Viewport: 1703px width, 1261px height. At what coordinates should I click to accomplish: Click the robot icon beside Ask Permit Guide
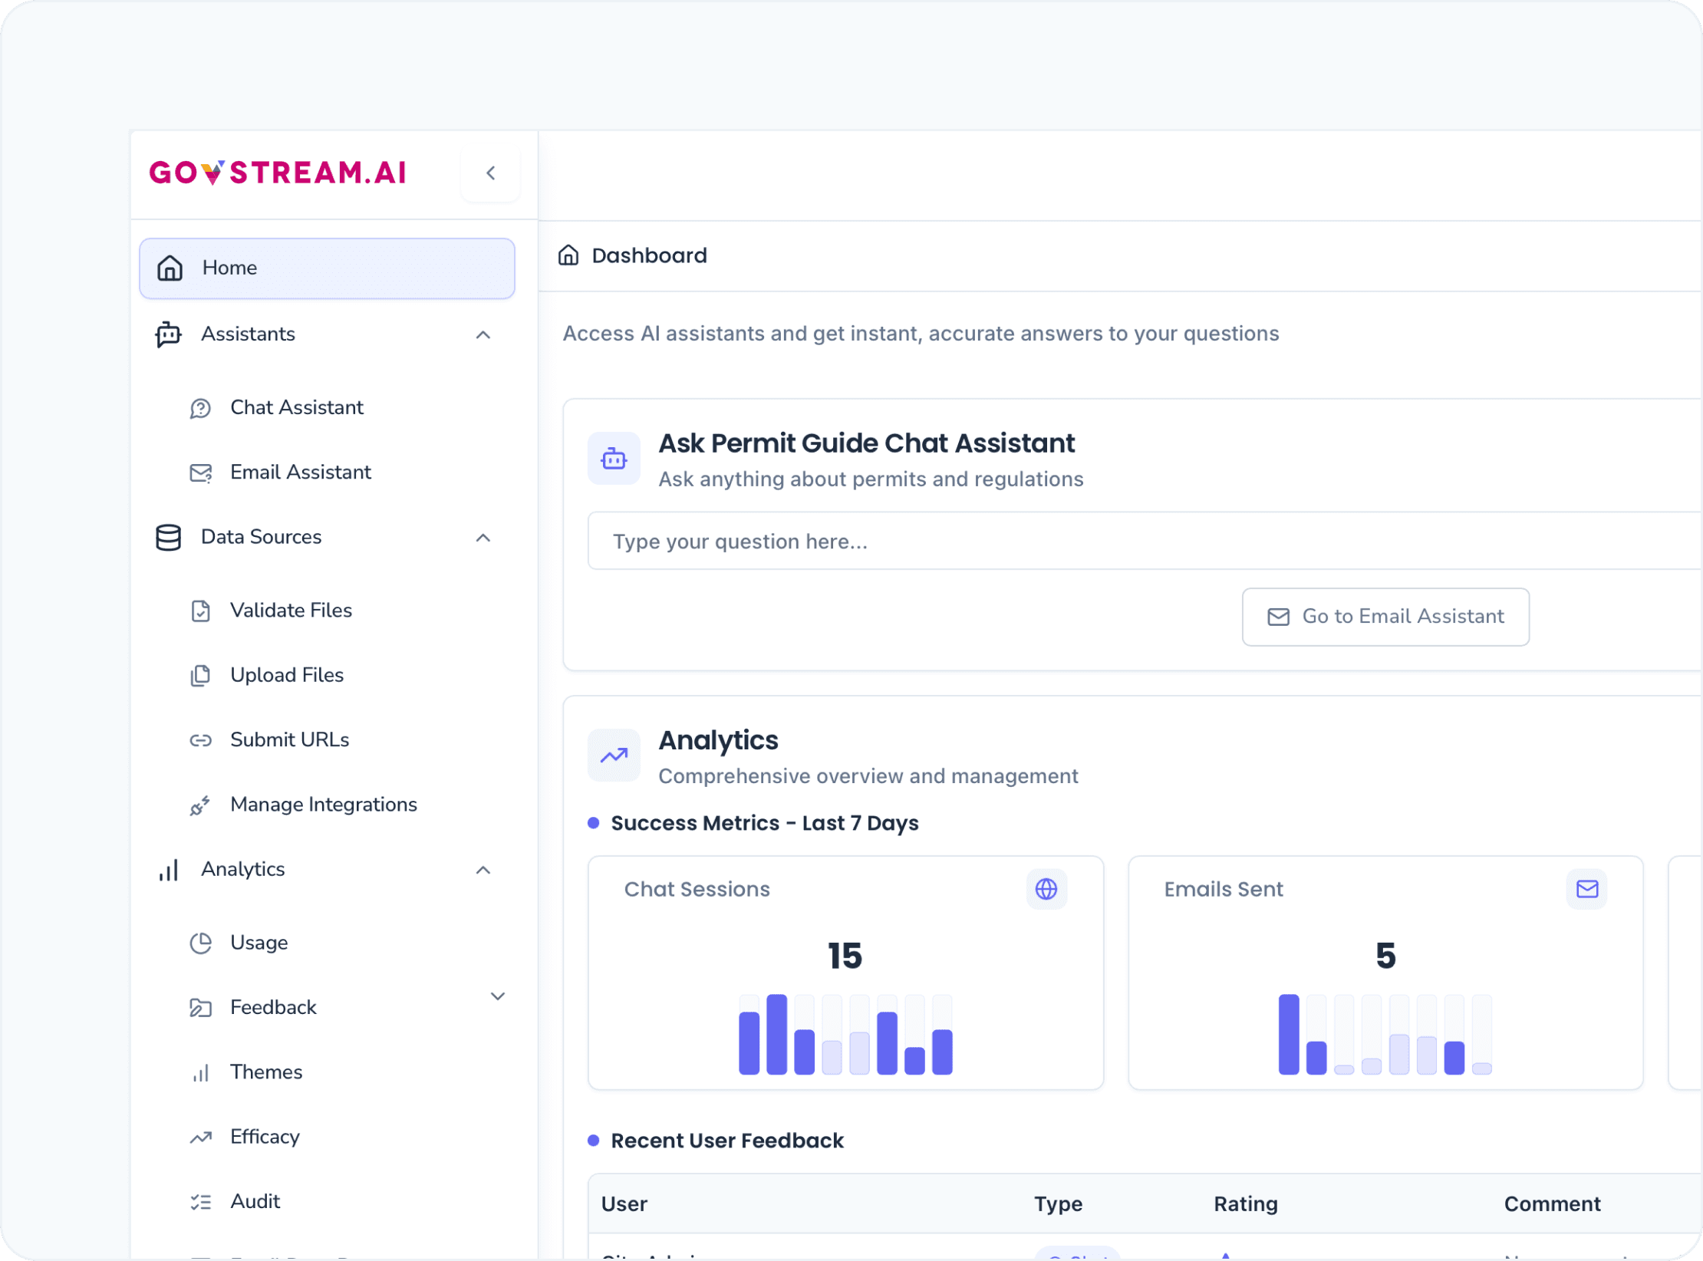614,458
